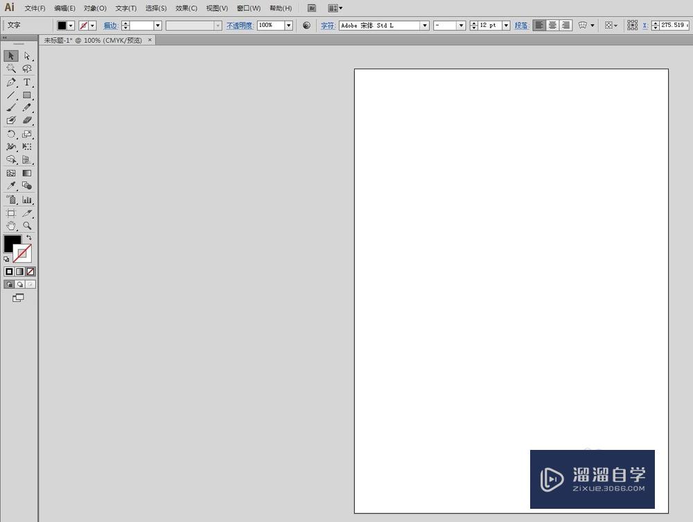Select the Symbol Sprayer tool
This screenshot has height=522, width=693.
click(11, 200)
